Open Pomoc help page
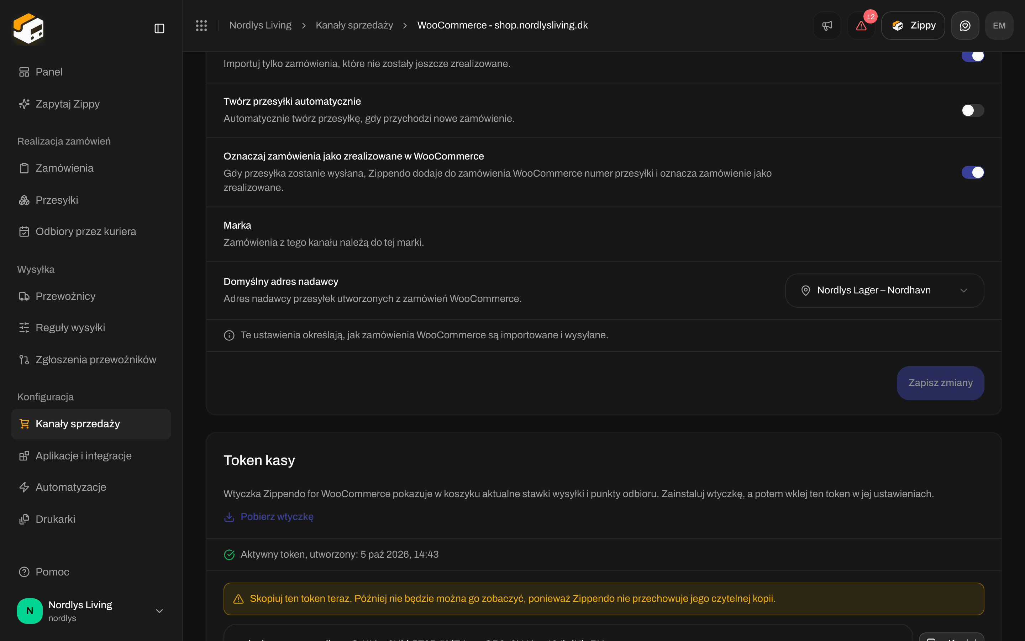Image resolution: width=1025 pixels, height=641 pixels. 91,572
